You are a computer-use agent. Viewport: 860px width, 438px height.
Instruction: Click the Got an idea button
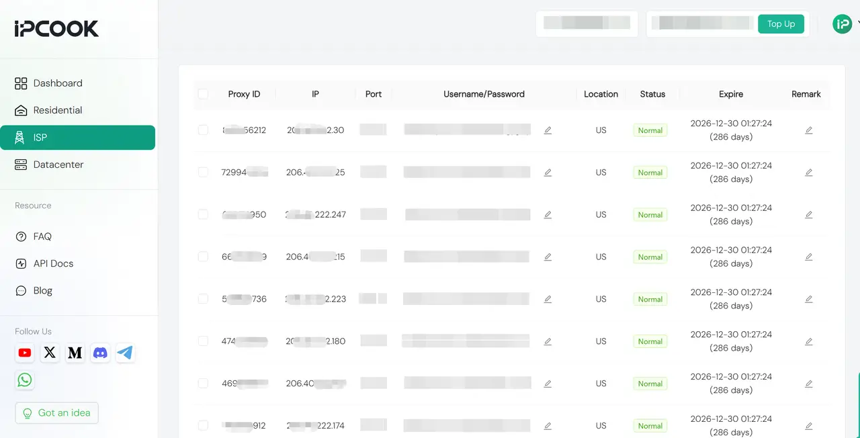pyautogui.click(x=56, y=412)
